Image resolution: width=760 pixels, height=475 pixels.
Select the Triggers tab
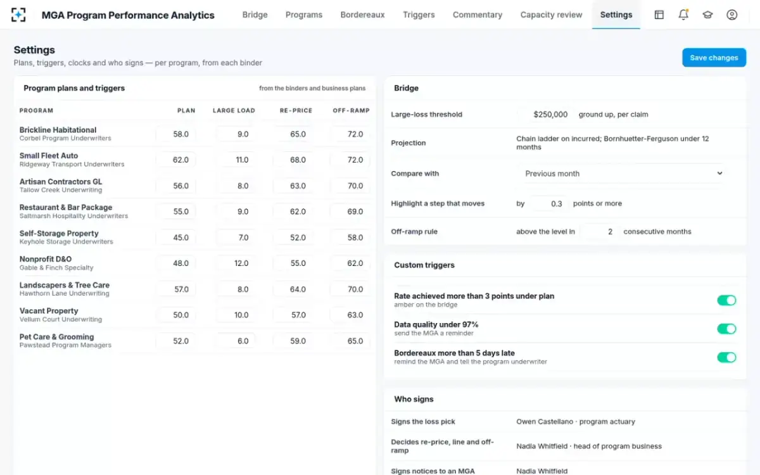419,15
